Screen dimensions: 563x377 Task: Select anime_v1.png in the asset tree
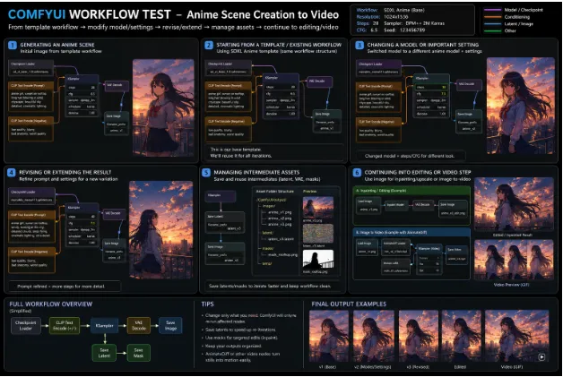280,212
